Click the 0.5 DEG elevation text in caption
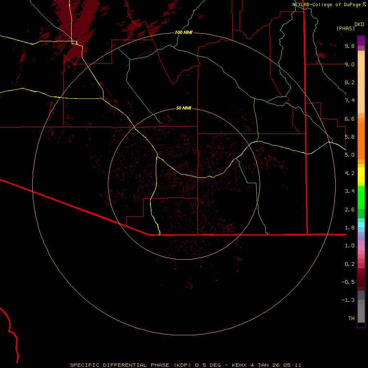368x368 pixels. pyautogui.click(x=208, y=365)
